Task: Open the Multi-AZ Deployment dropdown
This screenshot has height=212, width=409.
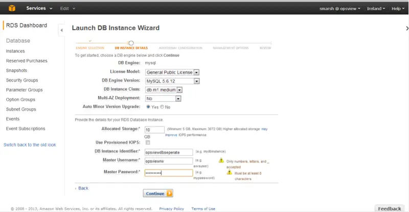Action: point(163,98)
